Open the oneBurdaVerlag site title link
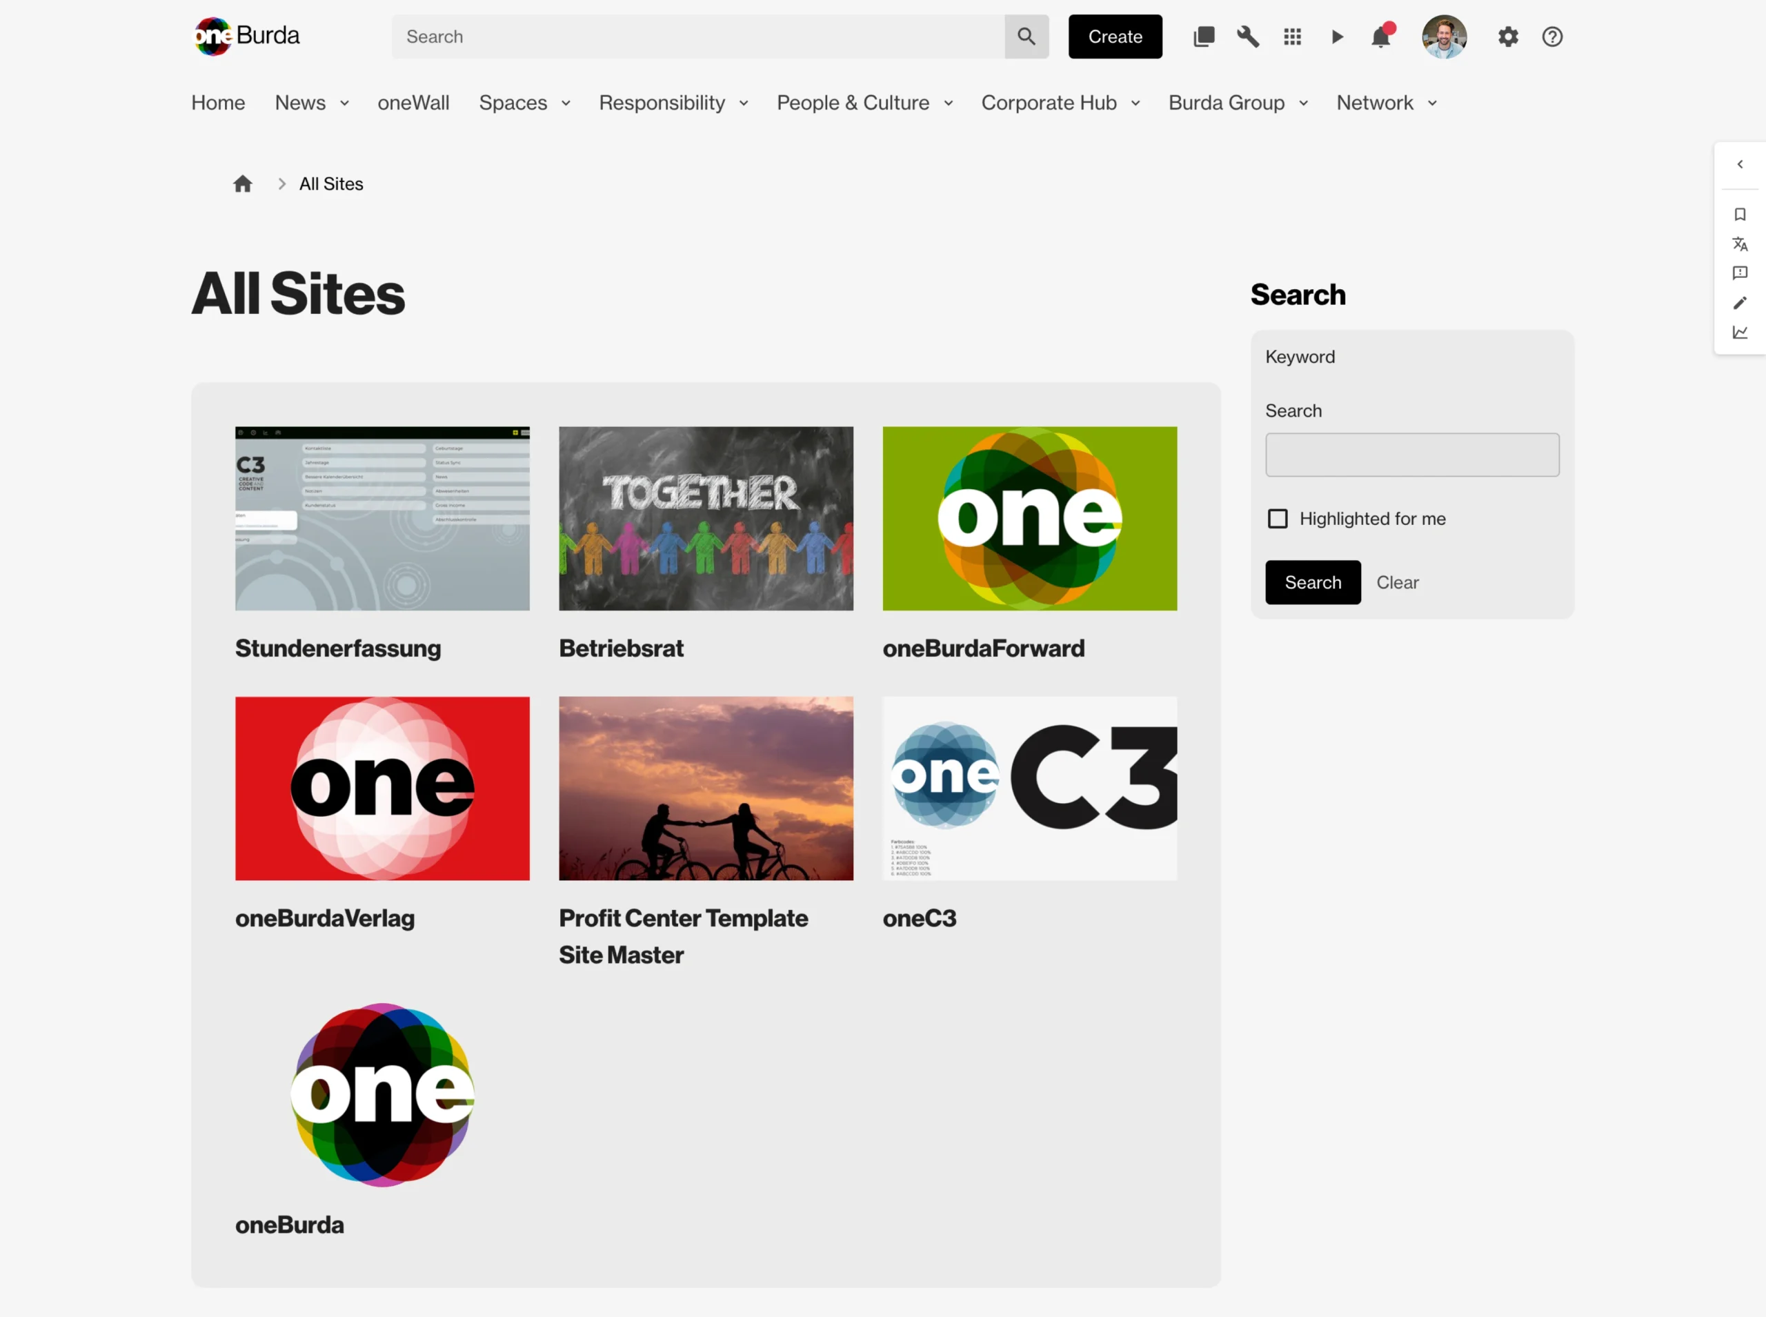This screenshot has height=1317, width=1766. (x=325, y=918)
